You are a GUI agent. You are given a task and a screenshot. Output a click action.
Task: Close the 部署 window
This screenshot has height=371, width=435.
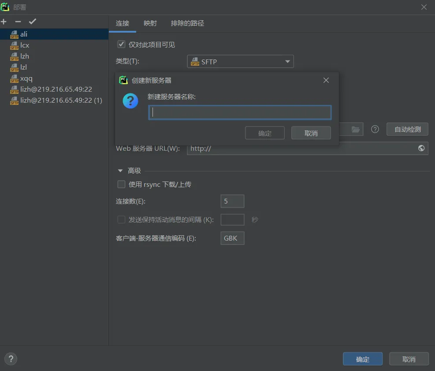[x=424, y=7]
